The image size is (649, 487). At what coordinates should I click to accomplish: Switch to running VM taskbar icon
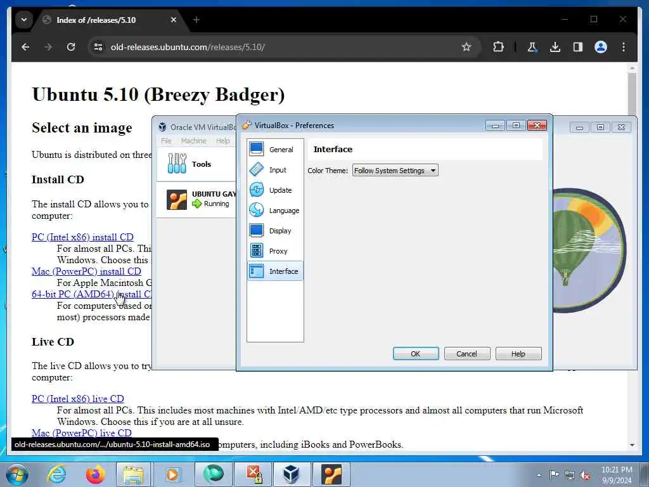[331, 474]
